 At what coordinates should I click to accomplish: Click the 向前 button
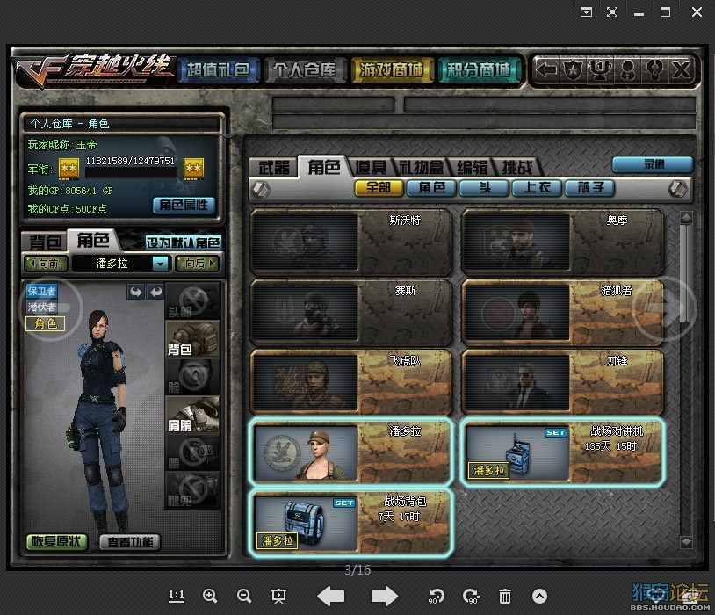pyautogui.click(x=46, y=264)
